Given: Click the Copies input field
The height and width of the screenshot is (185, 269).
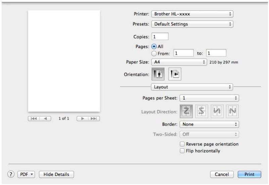Looking at the screenshot, I should tap(160, 36).
